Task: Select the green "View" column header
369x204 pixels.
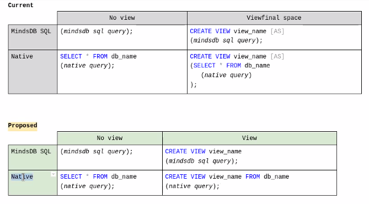Action: click(x=249, y=138)
